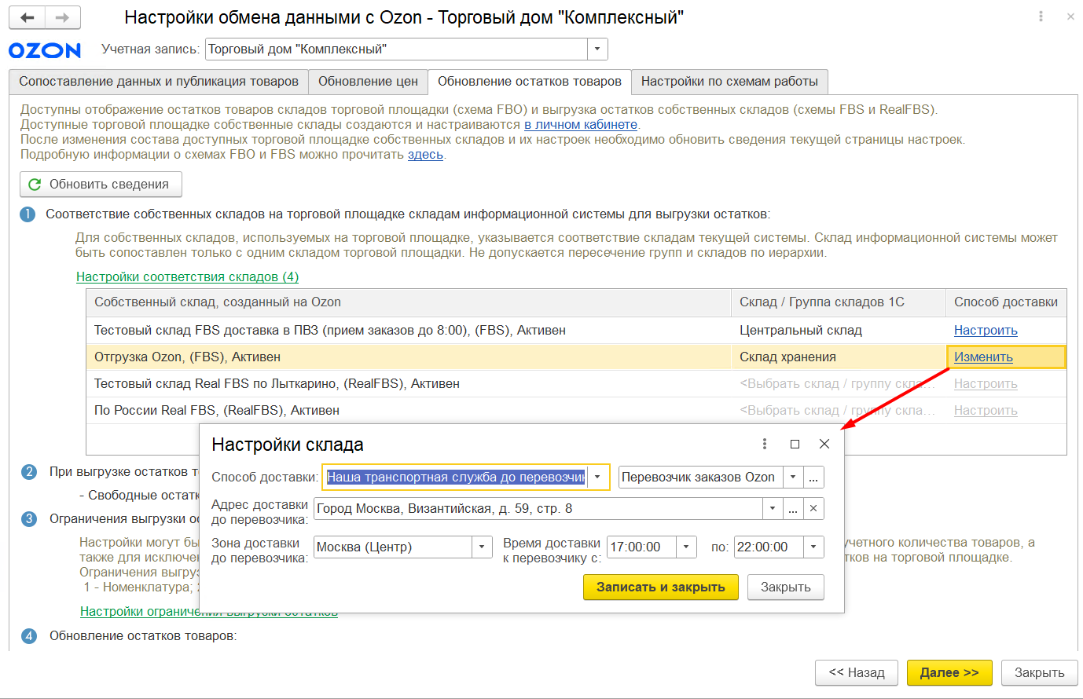Click the Собственный склад, созданный на Ozon header
The image size is (1083, 699).
tap(409, 302)
